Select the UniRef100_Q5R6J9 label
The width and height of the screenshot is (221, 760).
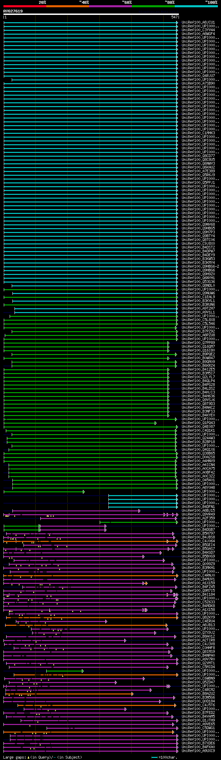tap(198, 175)
